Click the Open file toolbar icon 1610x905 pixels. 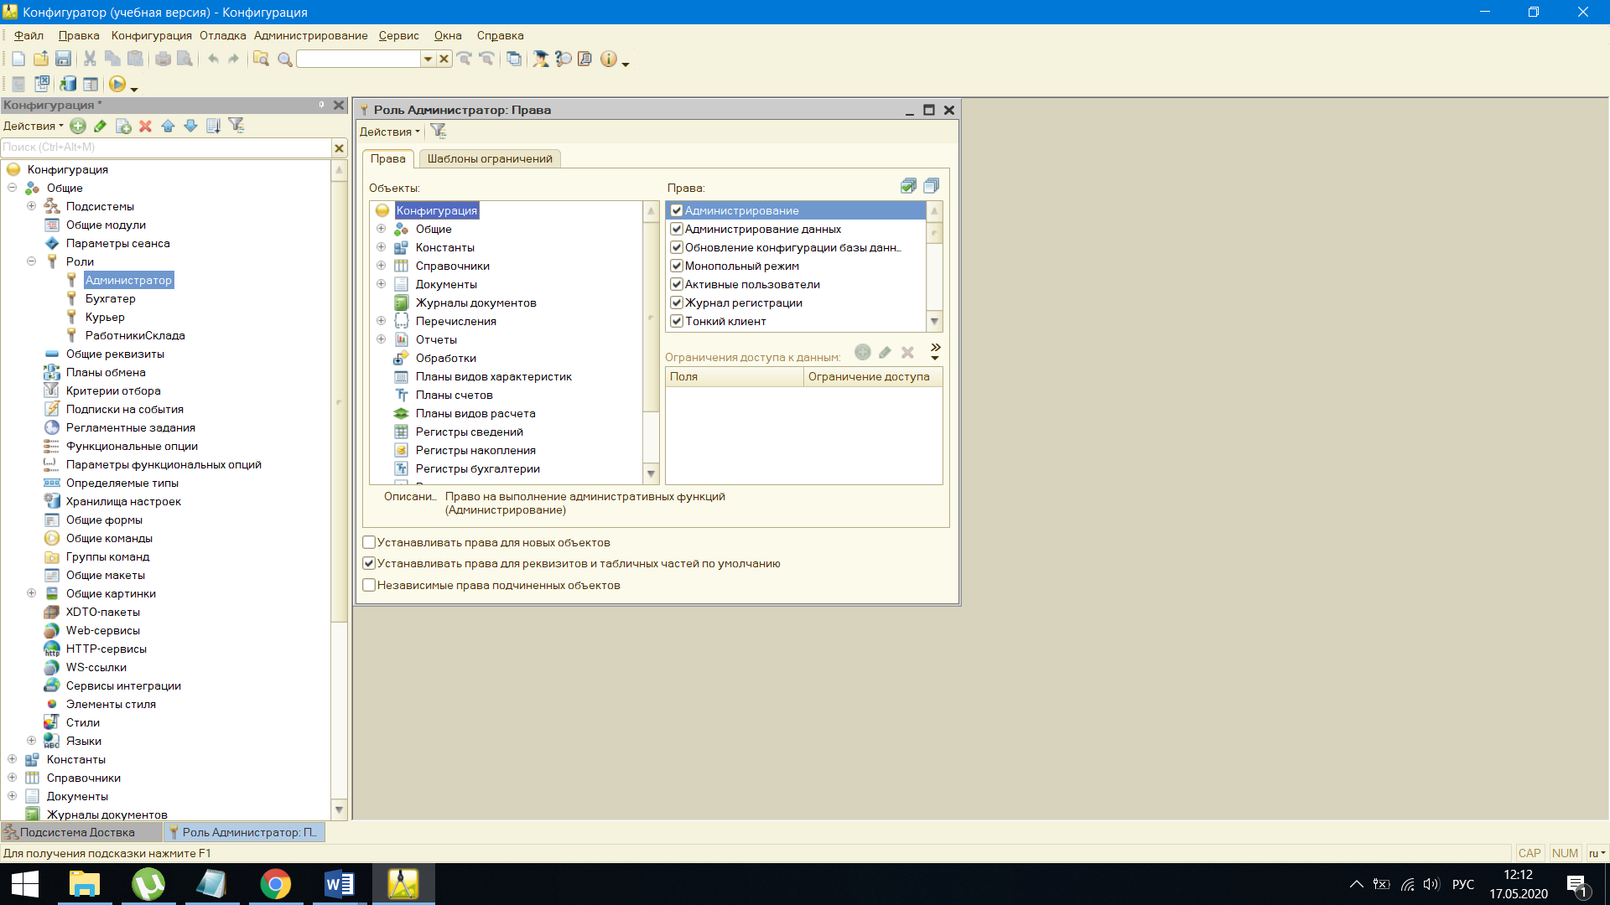[x=40, y=59]
